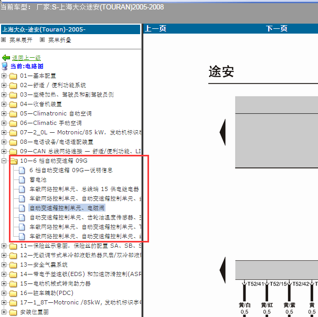The image size is (318, 317).
Task: Click the 途安 diagram title
Action: pyautogui.click(x=221, y=71)
